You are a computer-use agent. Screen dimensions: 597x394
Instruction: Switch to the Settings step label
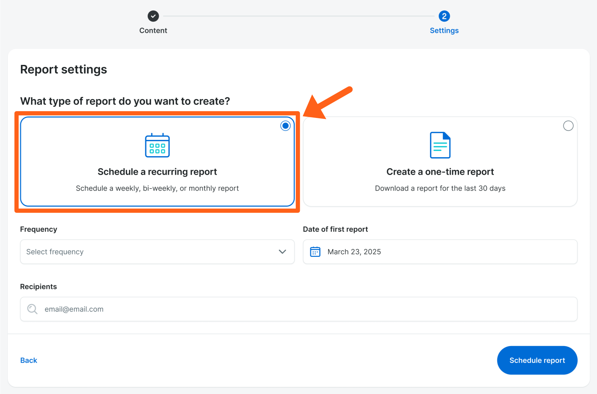coord(444,30)
